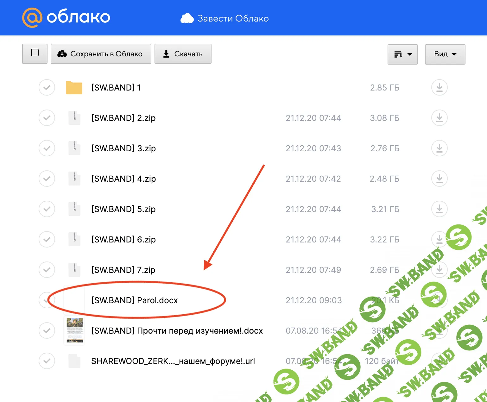487x402 pixels.
Task: Open the sort order dropdown
Action: pyautogui.click(x=402, y=54)
